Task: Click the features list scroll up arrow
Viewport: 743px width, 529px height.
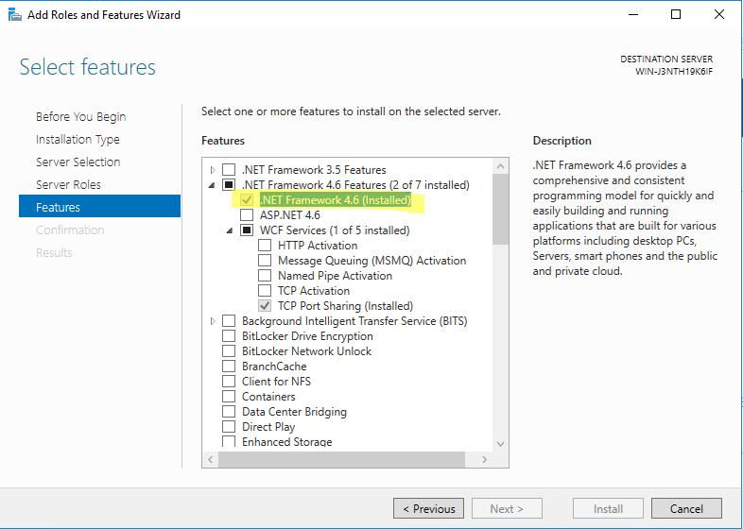Action: click(x=500, y=166)
